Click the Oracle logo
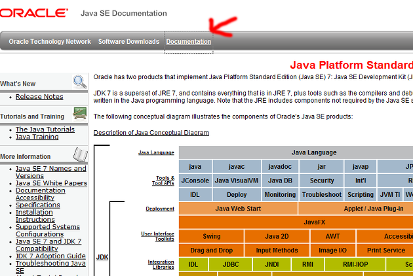 (x=33, y=13)
